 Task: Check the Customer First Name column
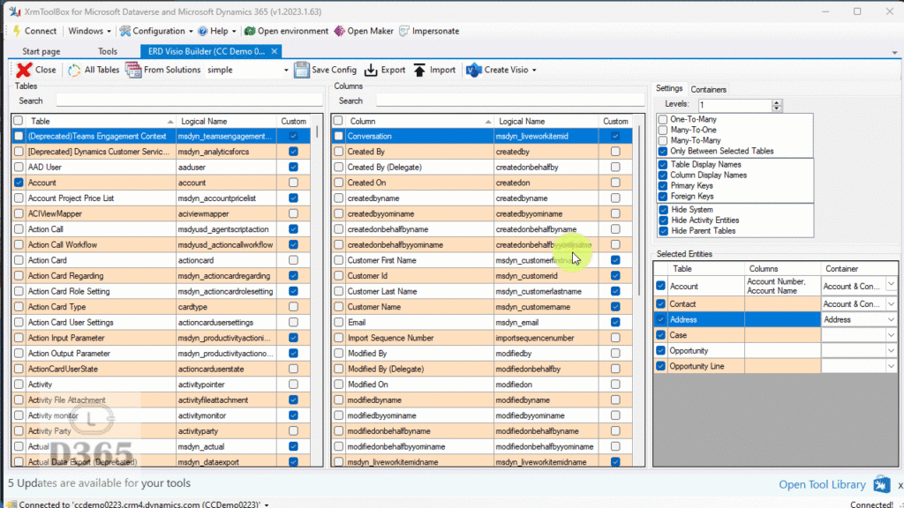click(x=338, y=260)
